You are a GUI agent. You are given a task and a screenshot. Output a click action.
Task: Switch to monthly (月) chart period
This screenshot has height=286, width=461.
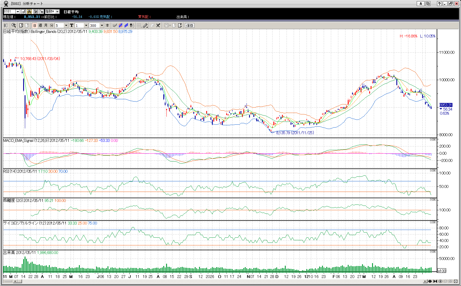(x=46, y=25)
